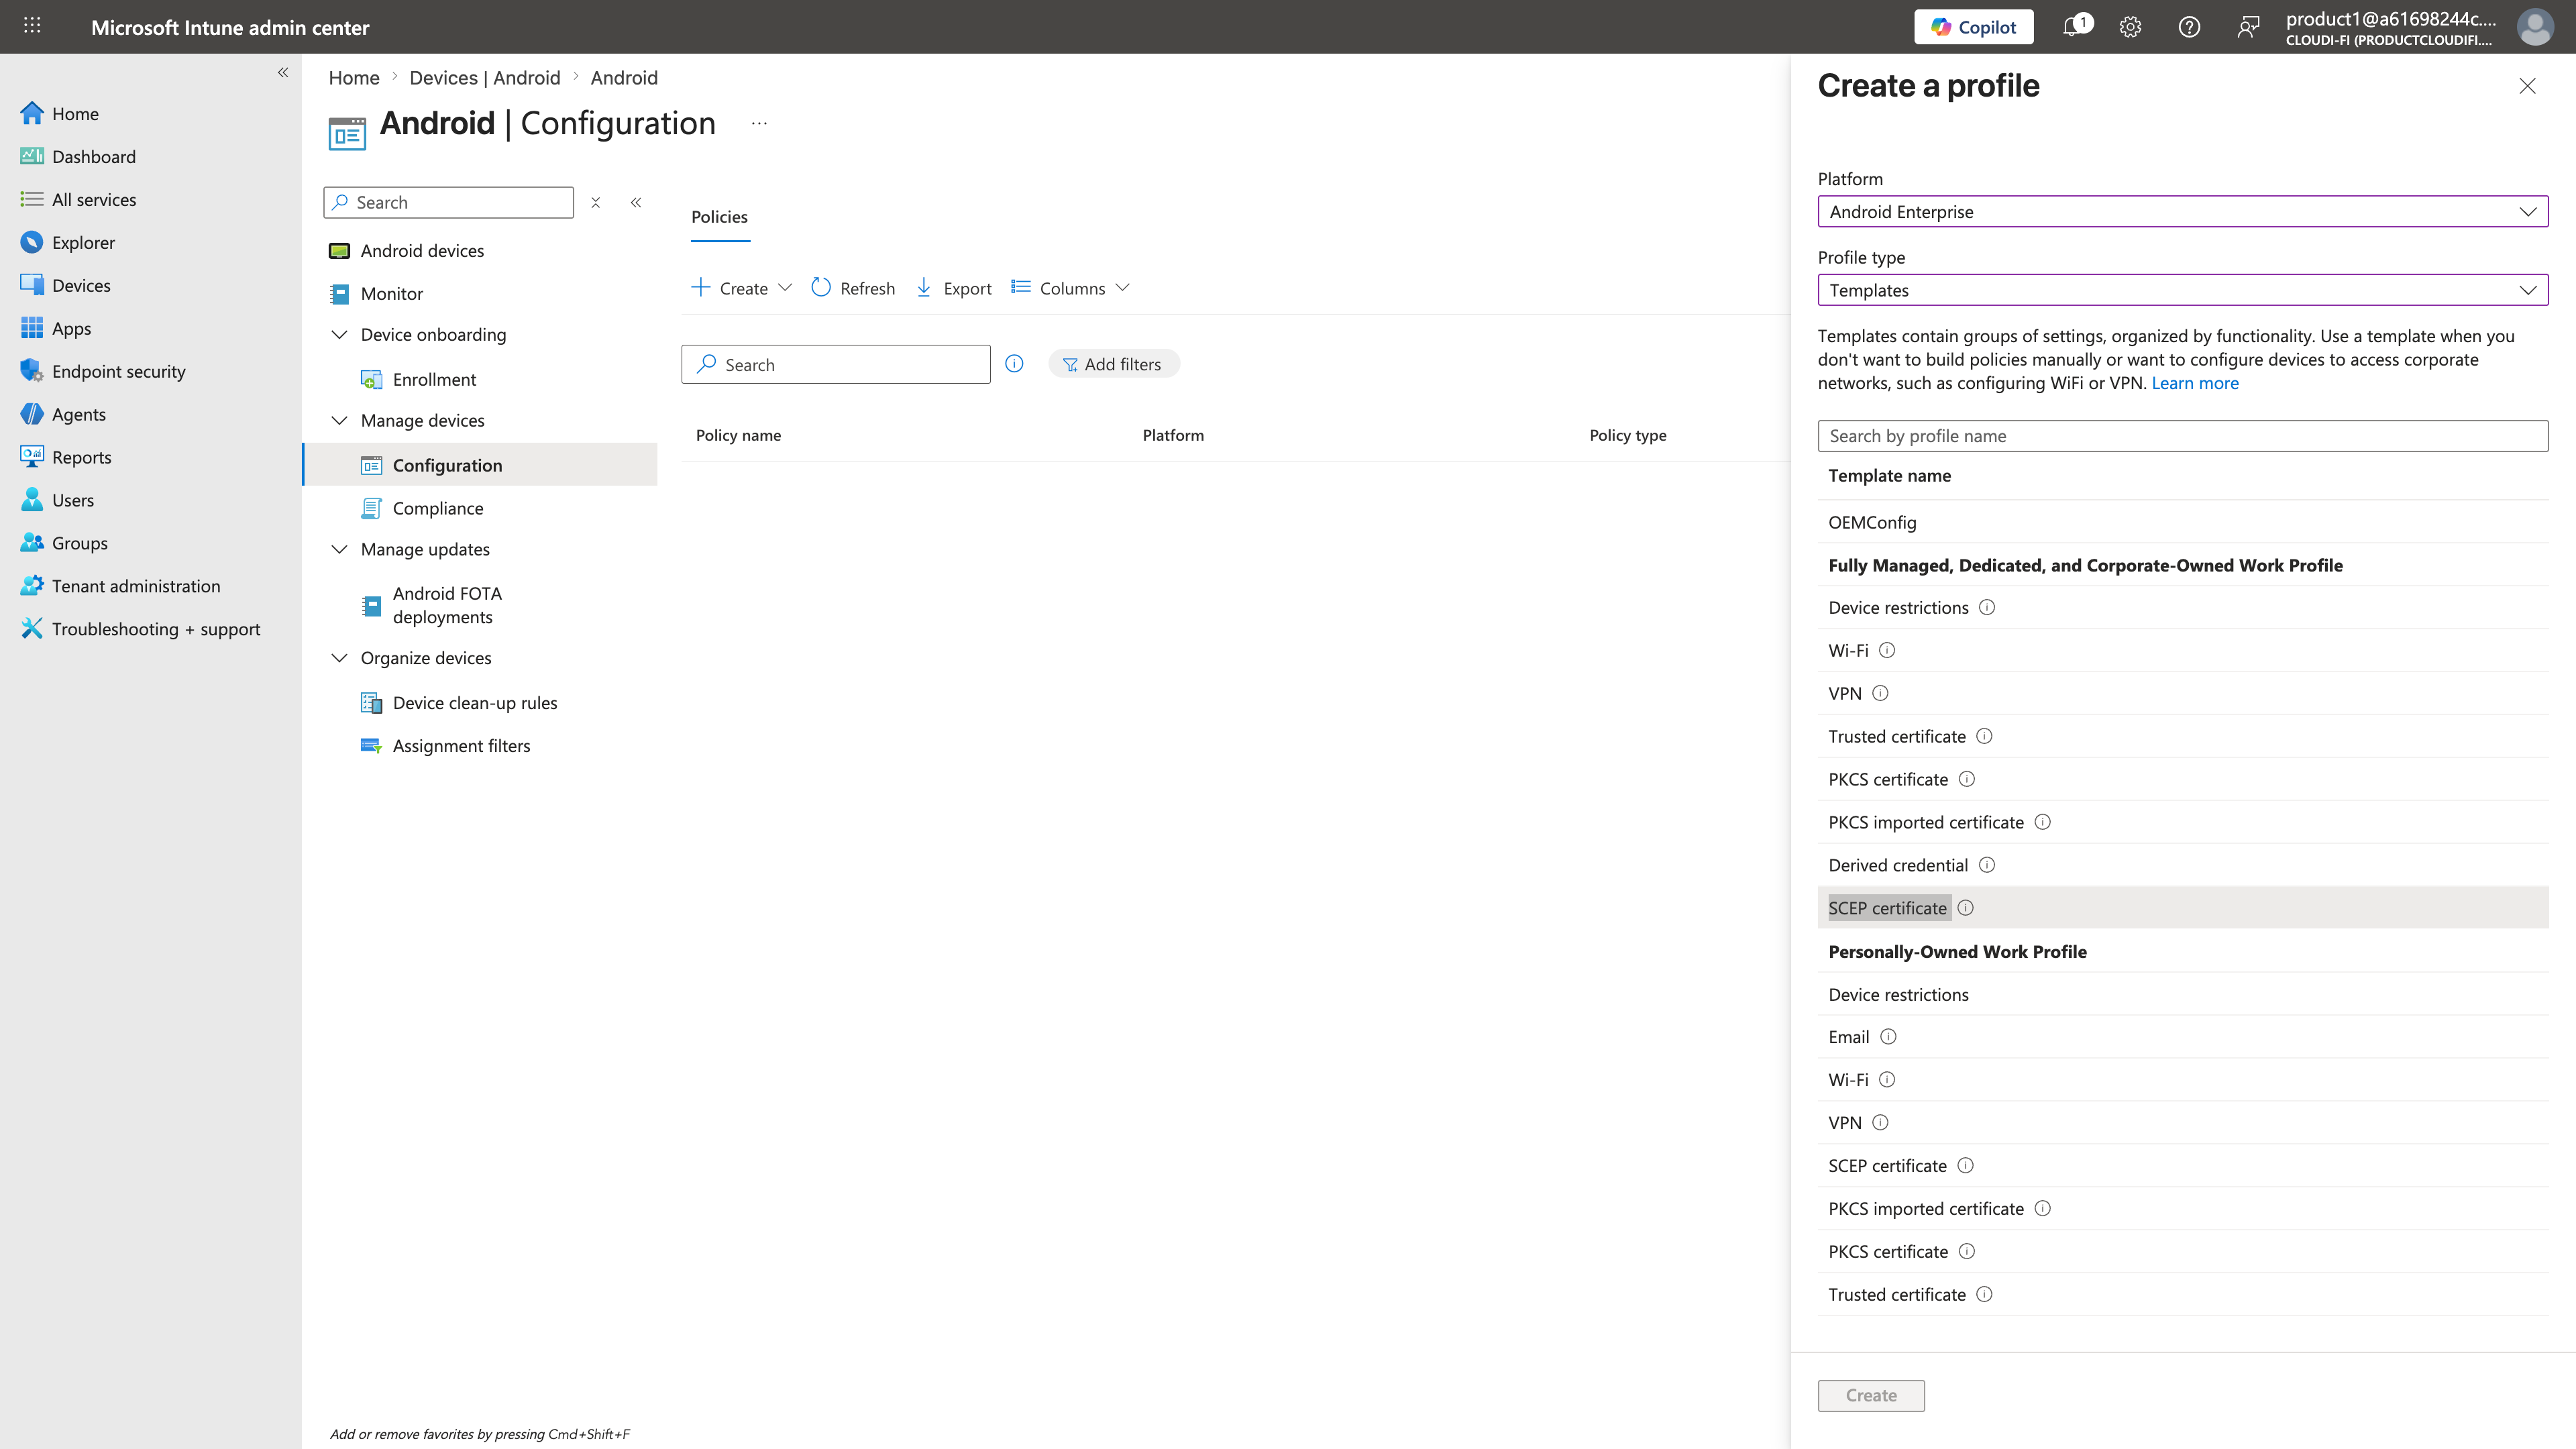Sort by Policy name column header
Screen dimensions: 2576x1449
click(738, 436)
